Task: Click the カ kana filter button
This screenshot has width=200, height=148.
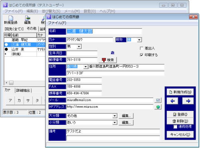Action: pyautogui.click(x=19, y=101)
